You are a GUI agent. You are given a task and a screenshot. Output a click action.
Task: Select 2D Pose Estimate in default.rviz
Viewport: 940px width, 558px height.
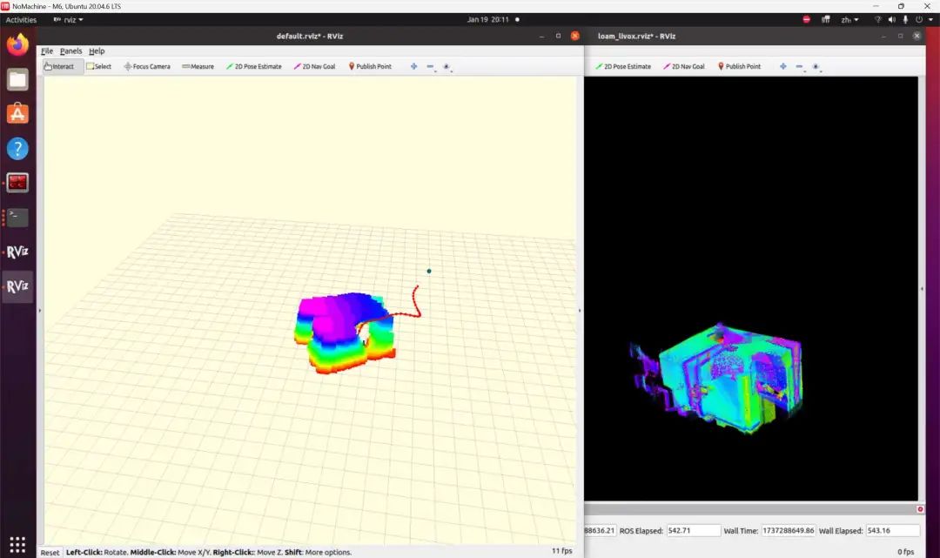click(x=253, y=66)
